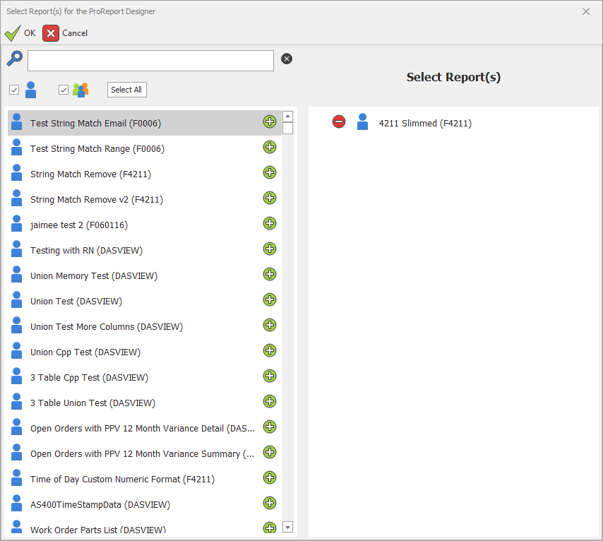This screenshot has height=541, width=603.
Task: Toggle the shared group reports checkbox
Action: point(64,90)
